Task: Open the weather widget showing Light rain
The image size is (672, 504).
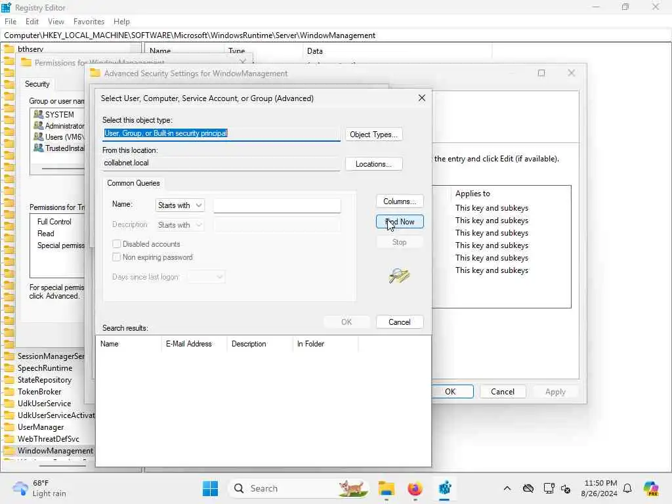Action: (x=39, y=488)
